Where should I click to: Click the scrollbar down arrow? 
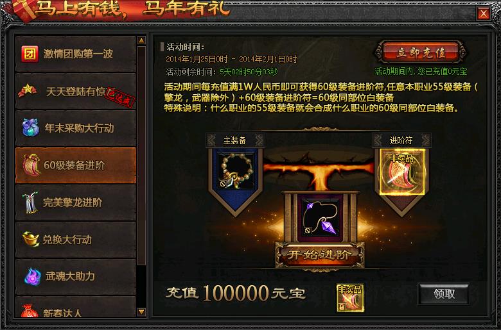(x=141, y=311)
